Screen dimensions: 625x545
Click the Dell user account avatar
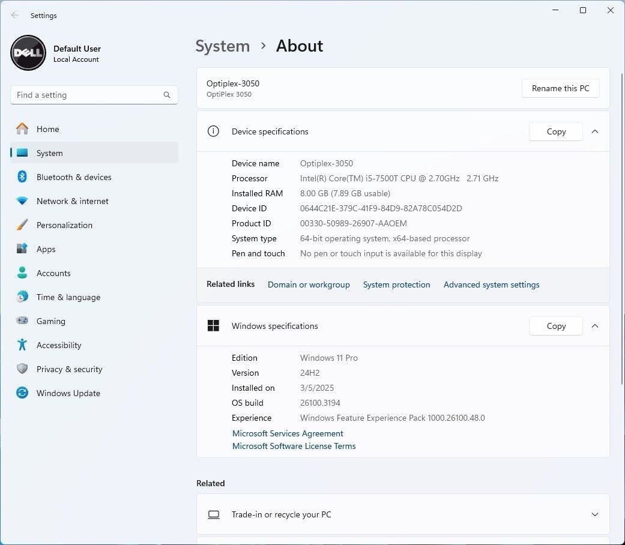pos(28,53)
